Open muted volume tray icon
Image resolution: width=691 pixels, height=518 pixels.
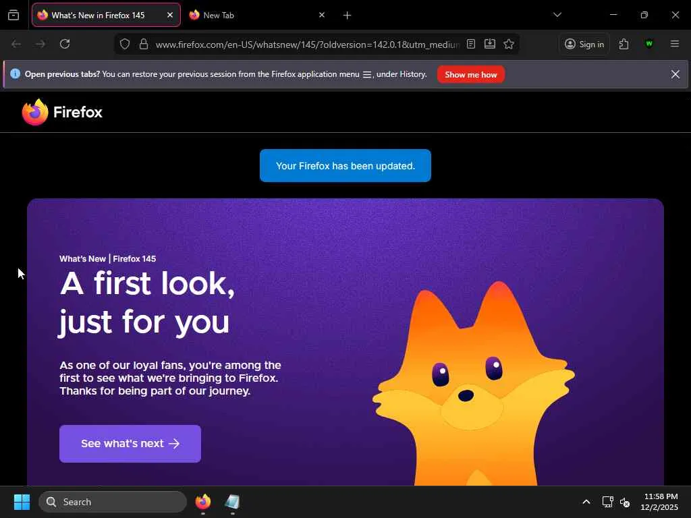(625, 502)
